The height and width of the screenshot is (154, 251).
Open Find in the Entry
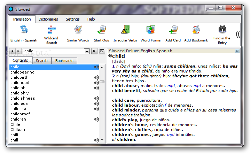pos(222,34)
